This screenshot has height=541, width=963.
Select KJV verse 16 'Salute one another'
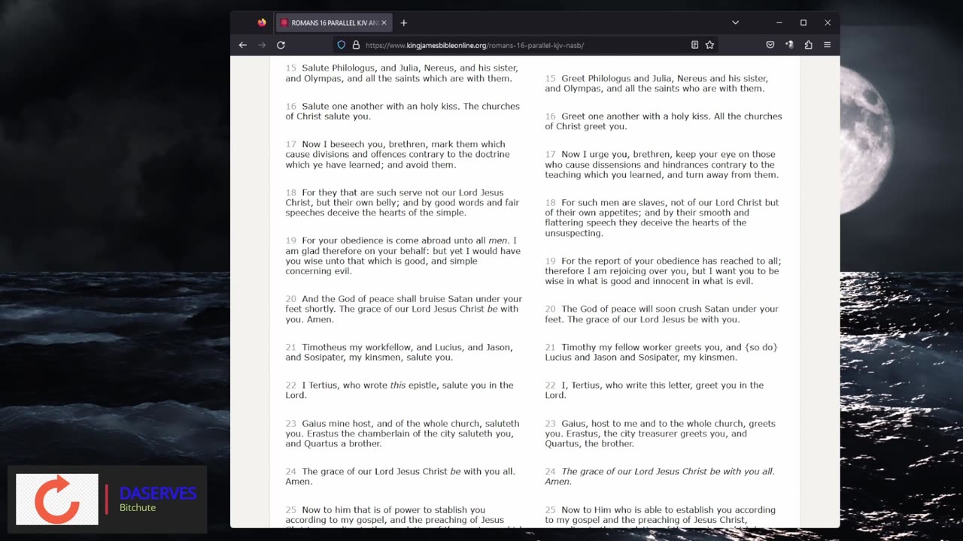point(403,111)
